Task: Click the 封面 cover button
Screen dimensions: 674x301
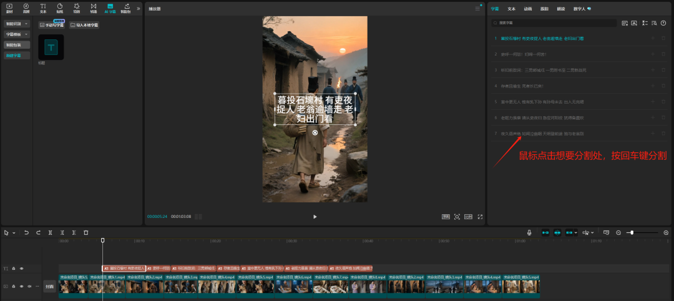Action: (x=49, y=286)
